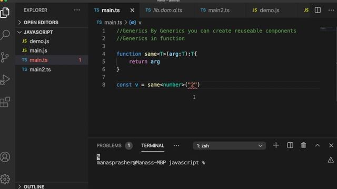This screenshot has width=337, height=189.
Task: Click 'return' keyword on line 5
Action: pos(138,61)
